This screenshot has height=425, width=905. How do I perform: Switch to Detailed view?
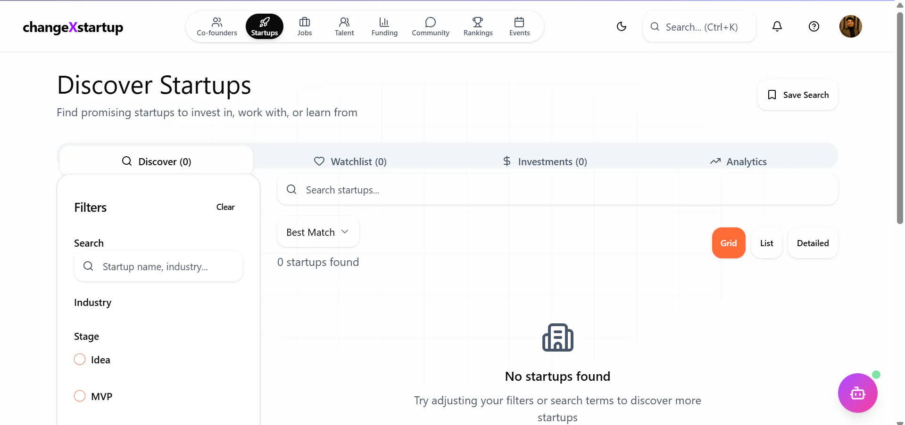click(813, 243)
